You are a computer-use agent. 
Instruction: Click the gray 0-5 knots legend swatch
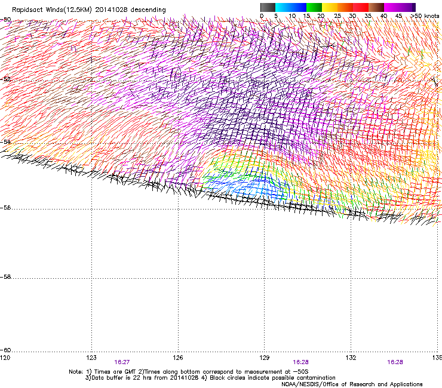pos(268,7)
